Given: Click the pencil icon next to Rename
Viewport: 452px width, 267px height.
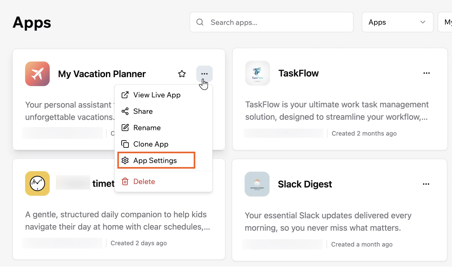Looking at the screenshot, I should click(125, 128).
